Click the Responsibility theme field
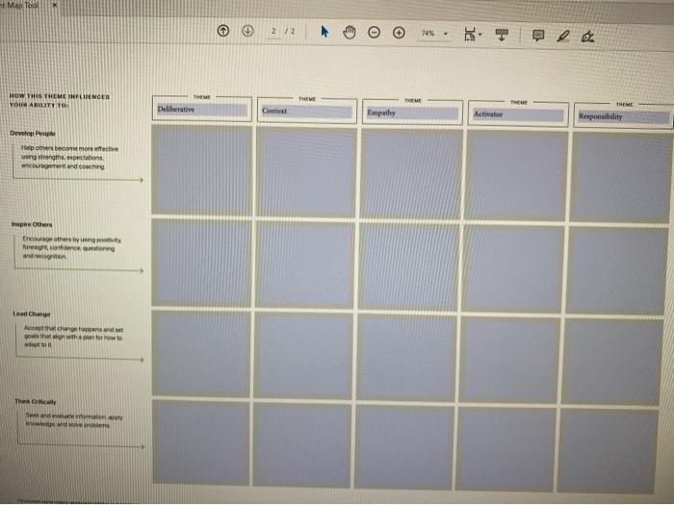The height and width of the screenshot is (505, 674). click(x=624, y=116)
